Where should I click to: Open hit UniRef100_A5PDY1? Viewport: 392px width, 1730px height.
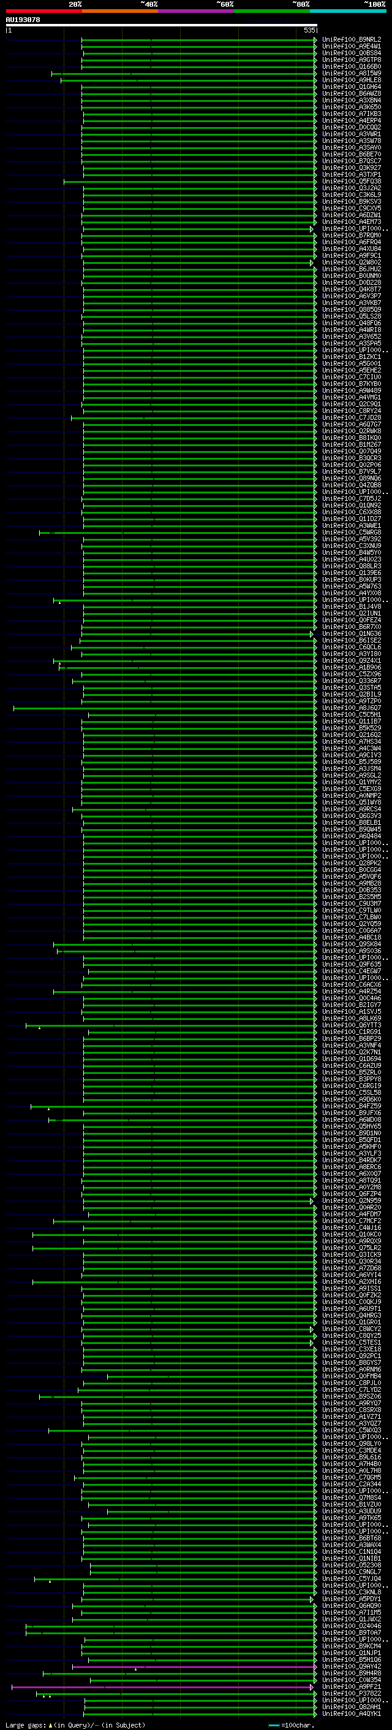point(351,1599)
